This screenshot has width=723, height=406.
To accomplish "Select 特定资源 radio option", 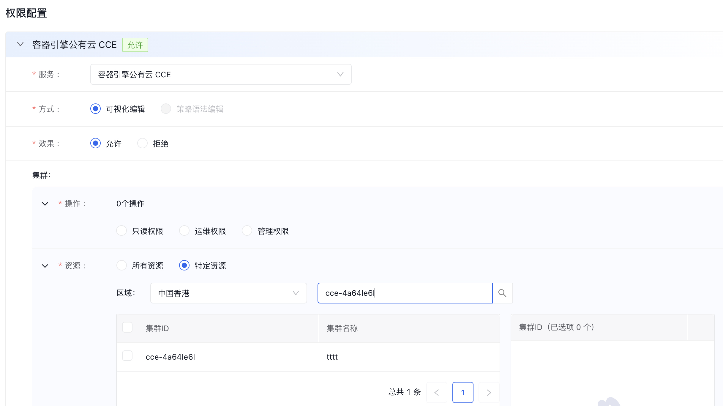I will (184, 265).
